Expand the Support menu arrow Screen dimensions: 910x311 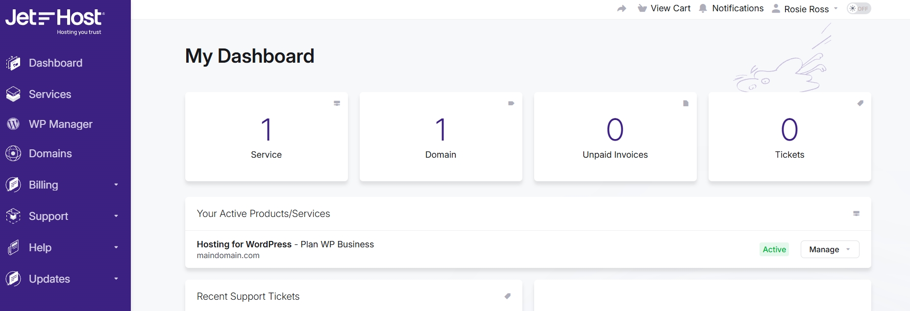(x=116, y=216)
